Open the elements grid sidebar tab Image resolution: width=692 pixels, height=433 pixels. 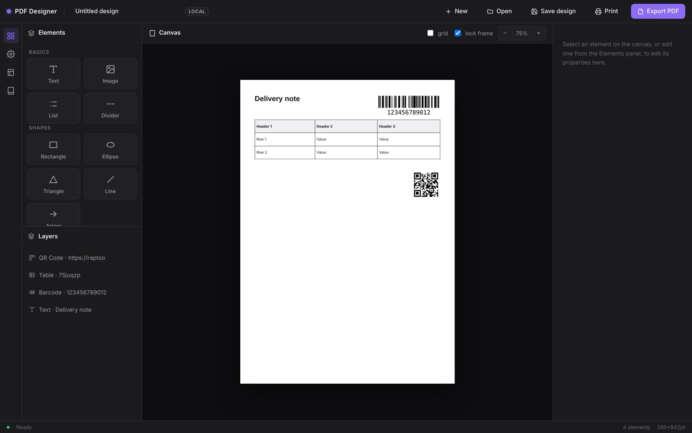click(x=11, y=36)
